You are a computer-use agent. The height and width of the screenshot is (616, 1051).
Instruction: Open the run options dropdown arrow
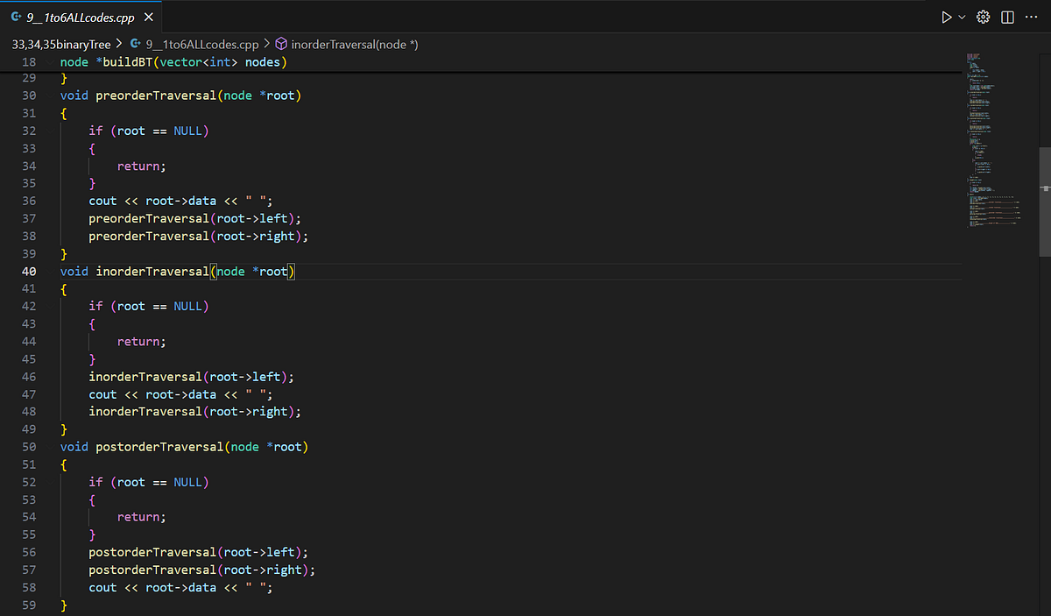963,18
